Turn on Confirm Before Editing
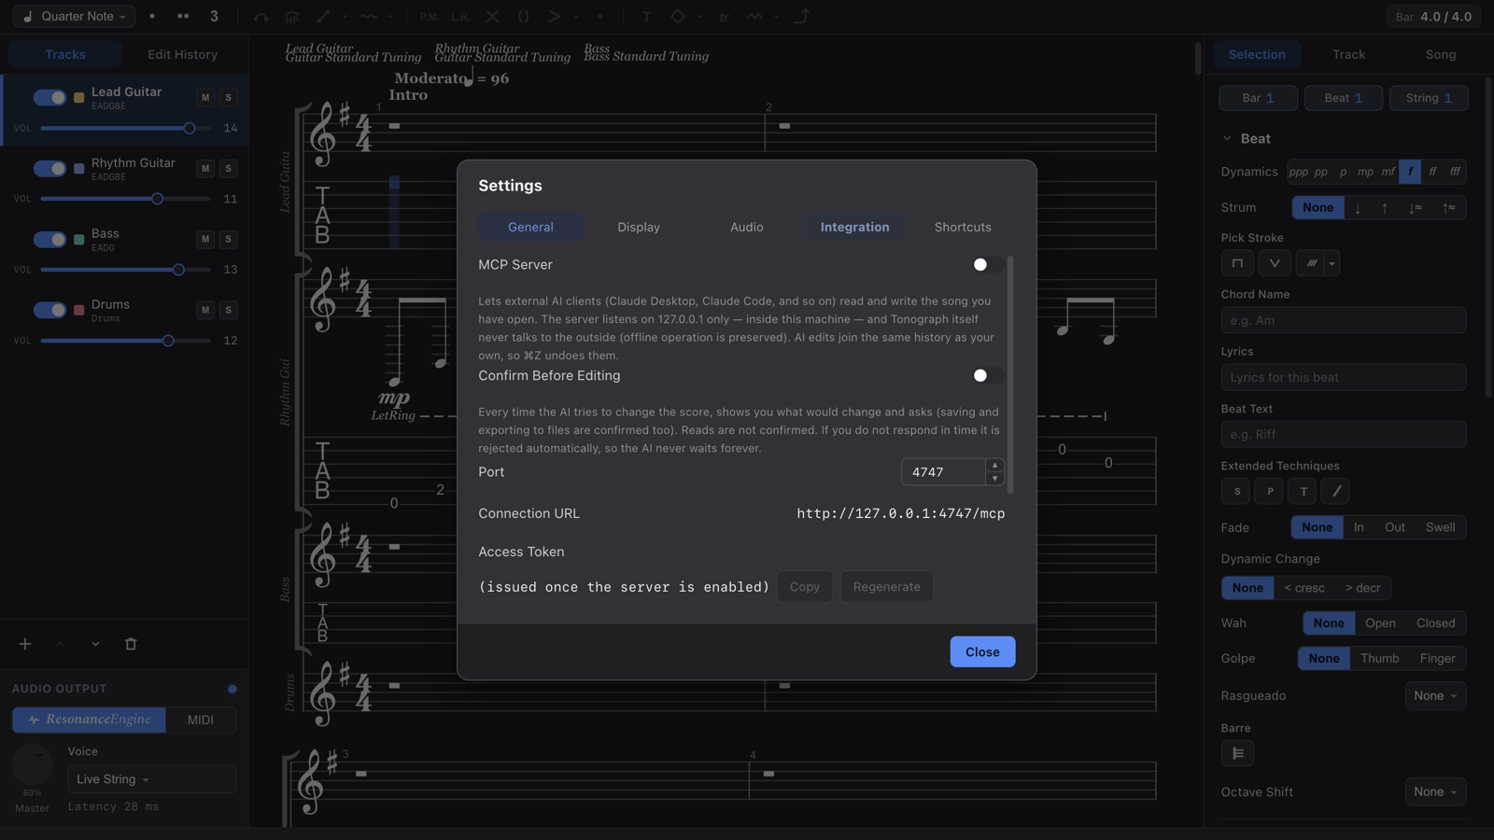This screenshot has width=1494, height=840. [x=988, y=376]
